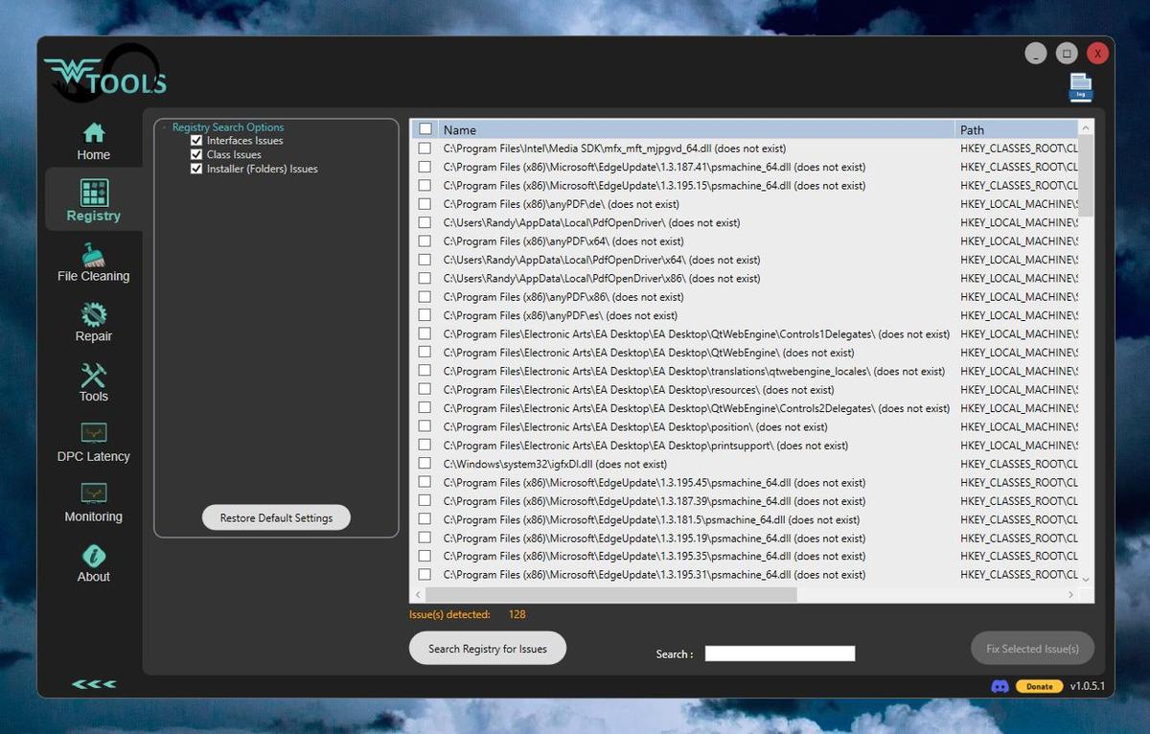The height and width of the screenshot is (734, 1150).
Task: Select the QtWebEngine\Controls1Delegates\ entry
Action: point(697,334)
